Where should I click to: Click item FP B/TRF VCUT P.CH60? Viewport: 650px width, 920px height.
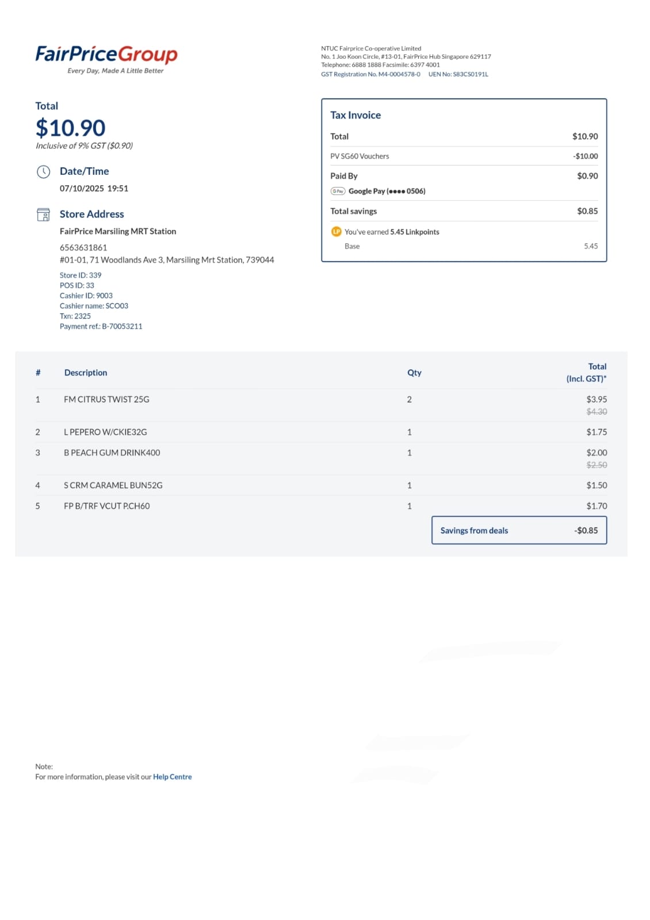[107, 506]
